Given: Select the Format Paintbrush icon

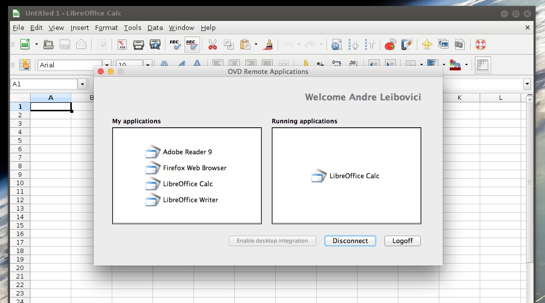Looking at the screenshot, I should (268, 44).
